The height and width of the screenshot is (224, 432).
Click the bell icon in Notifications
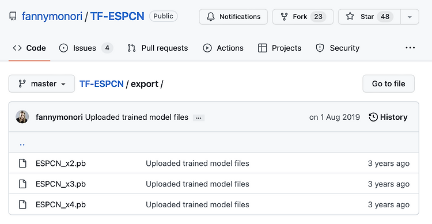[x=210, y=17]
